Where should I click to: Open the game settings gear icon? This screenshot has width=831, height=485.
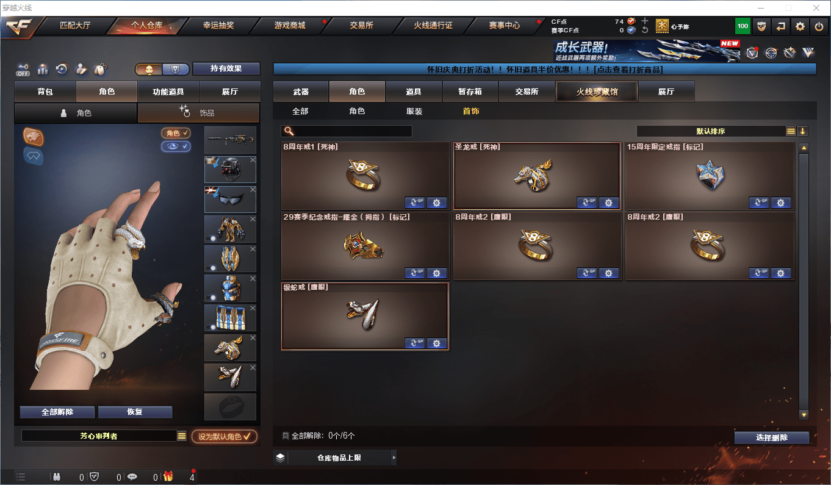click(x=800, y=26)
